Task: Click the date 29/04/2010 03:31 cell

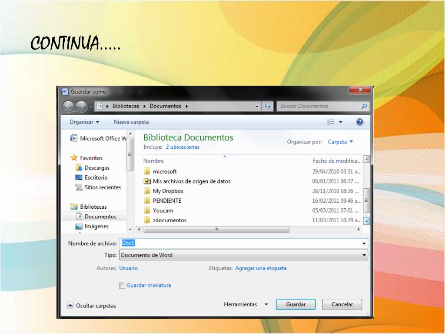Action: pos(337,171)
